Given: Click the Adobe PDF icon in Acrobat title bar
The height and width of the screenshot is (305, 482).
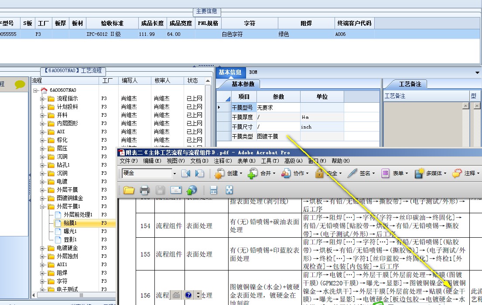Looking at the screenshot, I should tap(122, 152).
